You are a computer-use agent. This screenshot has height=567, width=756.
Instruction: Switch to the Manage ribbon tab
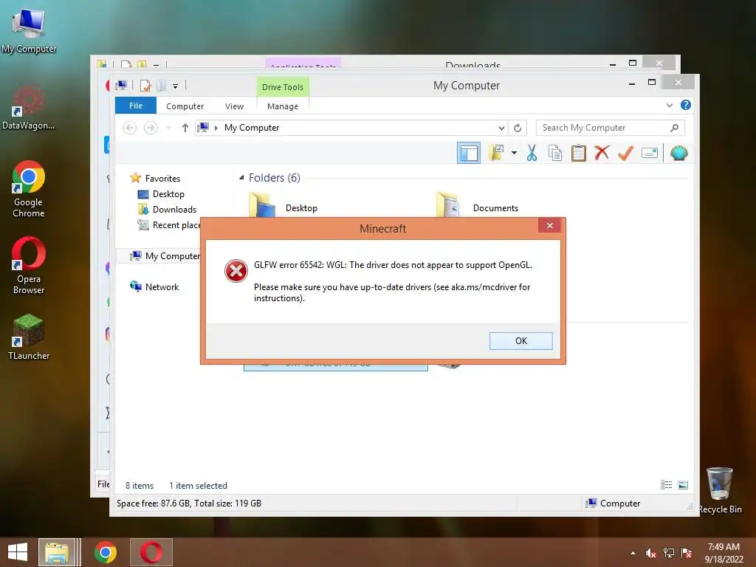click(x=283, y=106)
